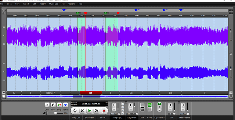Select the P algorithm option

click(159, 104)
